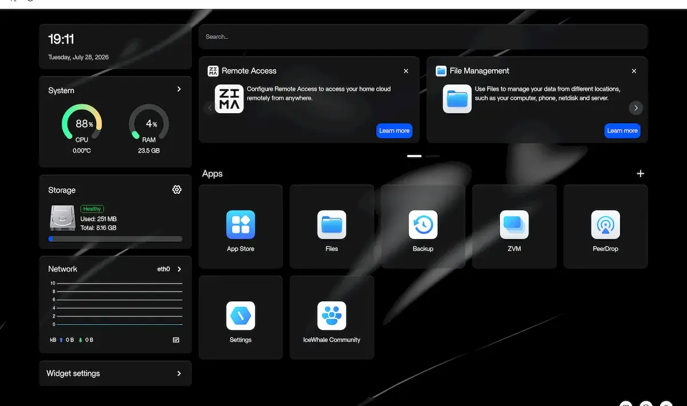This screenshot has height=406, width=687.
Task: Click the hard drive icon in Storage
Action: point(62,218)
